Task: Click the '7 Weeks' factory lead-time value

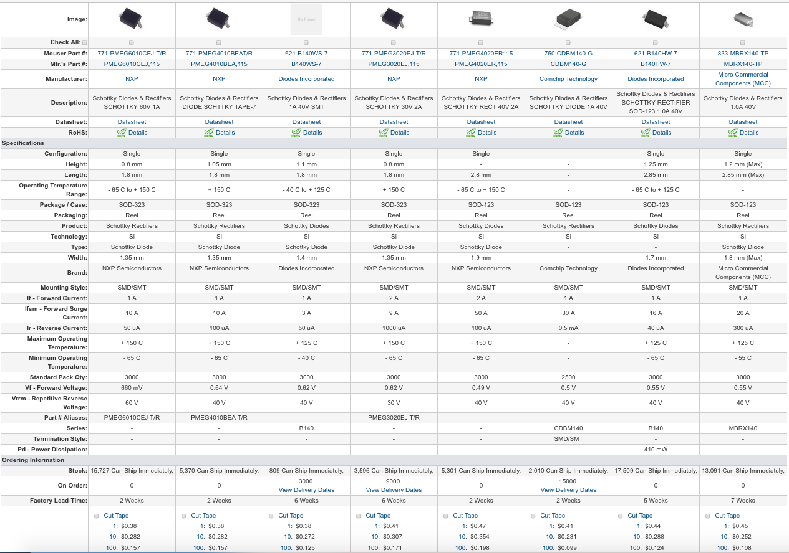Action: tap(743, 501)
